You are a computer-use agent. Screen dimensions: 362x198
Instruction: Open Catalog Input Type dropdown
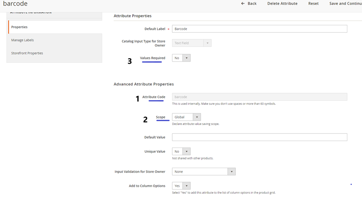pyautogui.click(x=192, y=43)
